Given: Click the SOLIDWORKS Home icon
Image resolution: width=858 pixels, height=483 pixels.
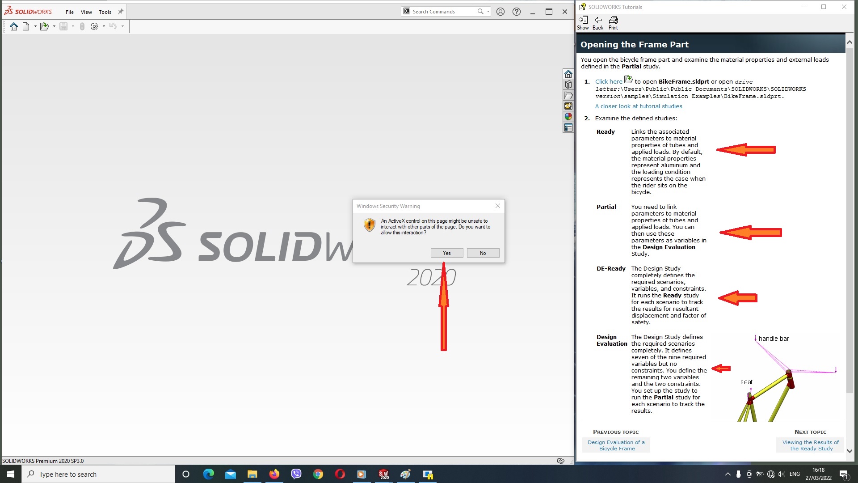Looking at the screenshot, I should point(13,25).
